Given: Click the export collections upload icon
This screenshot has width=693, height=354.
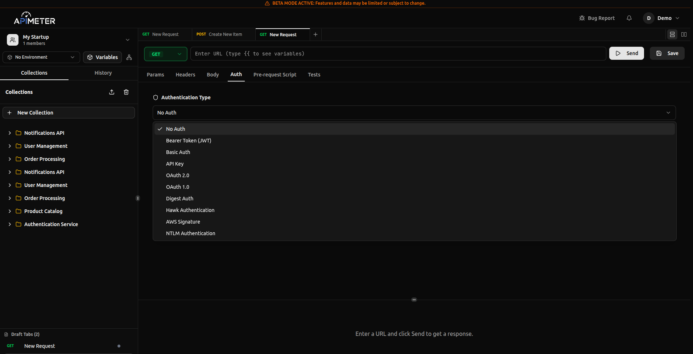Looking at the screenshot, I should click(112, 92).
